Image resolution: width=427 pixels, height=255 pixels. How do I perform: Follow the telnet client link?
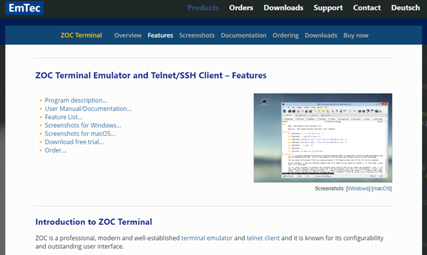point(263,238)
